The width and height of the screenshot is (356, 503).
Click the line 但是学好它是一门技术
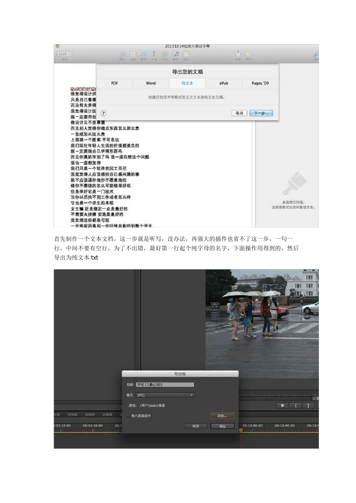92,191
